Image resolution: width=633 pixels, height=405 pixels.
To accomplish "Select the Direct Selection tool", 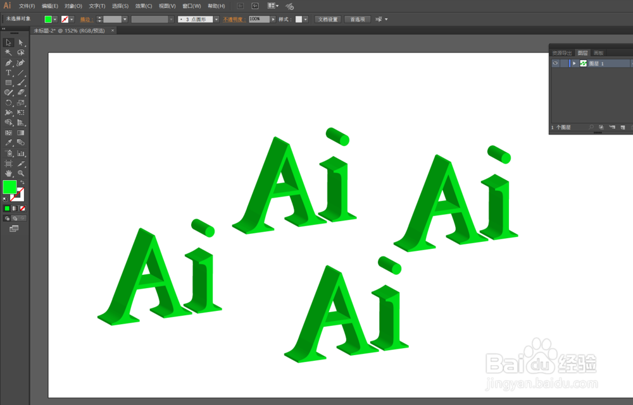I will 21,42.
